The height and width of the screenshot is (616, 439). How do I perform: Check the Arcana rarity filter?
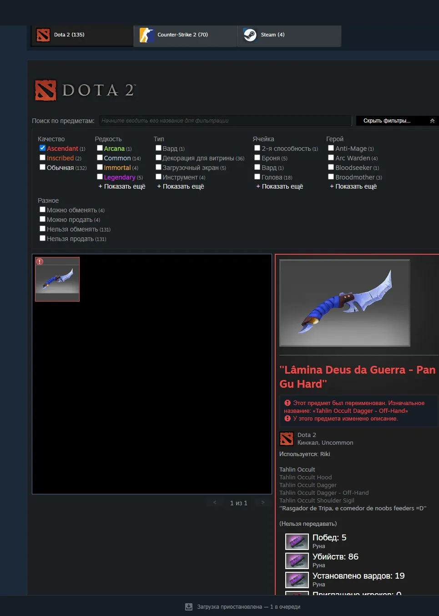[100, 148]
